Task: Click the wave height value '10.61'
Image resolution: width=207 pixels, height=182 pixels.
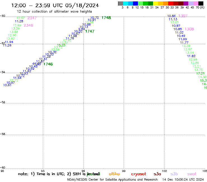Action: click(x=7, y=85)
